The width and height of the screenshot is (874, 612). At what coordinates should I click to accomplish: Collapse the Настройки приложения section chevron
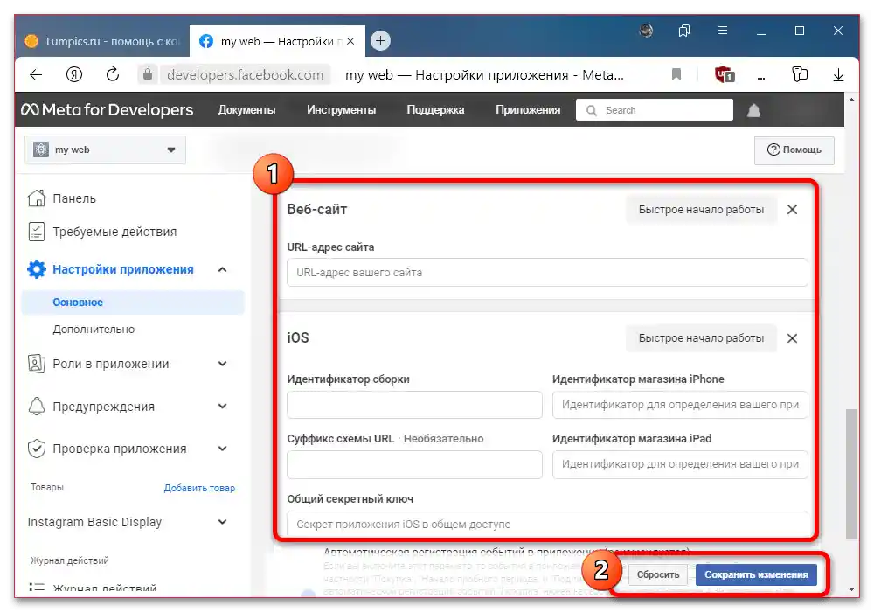pyautogui.click(x=222, y=269)
